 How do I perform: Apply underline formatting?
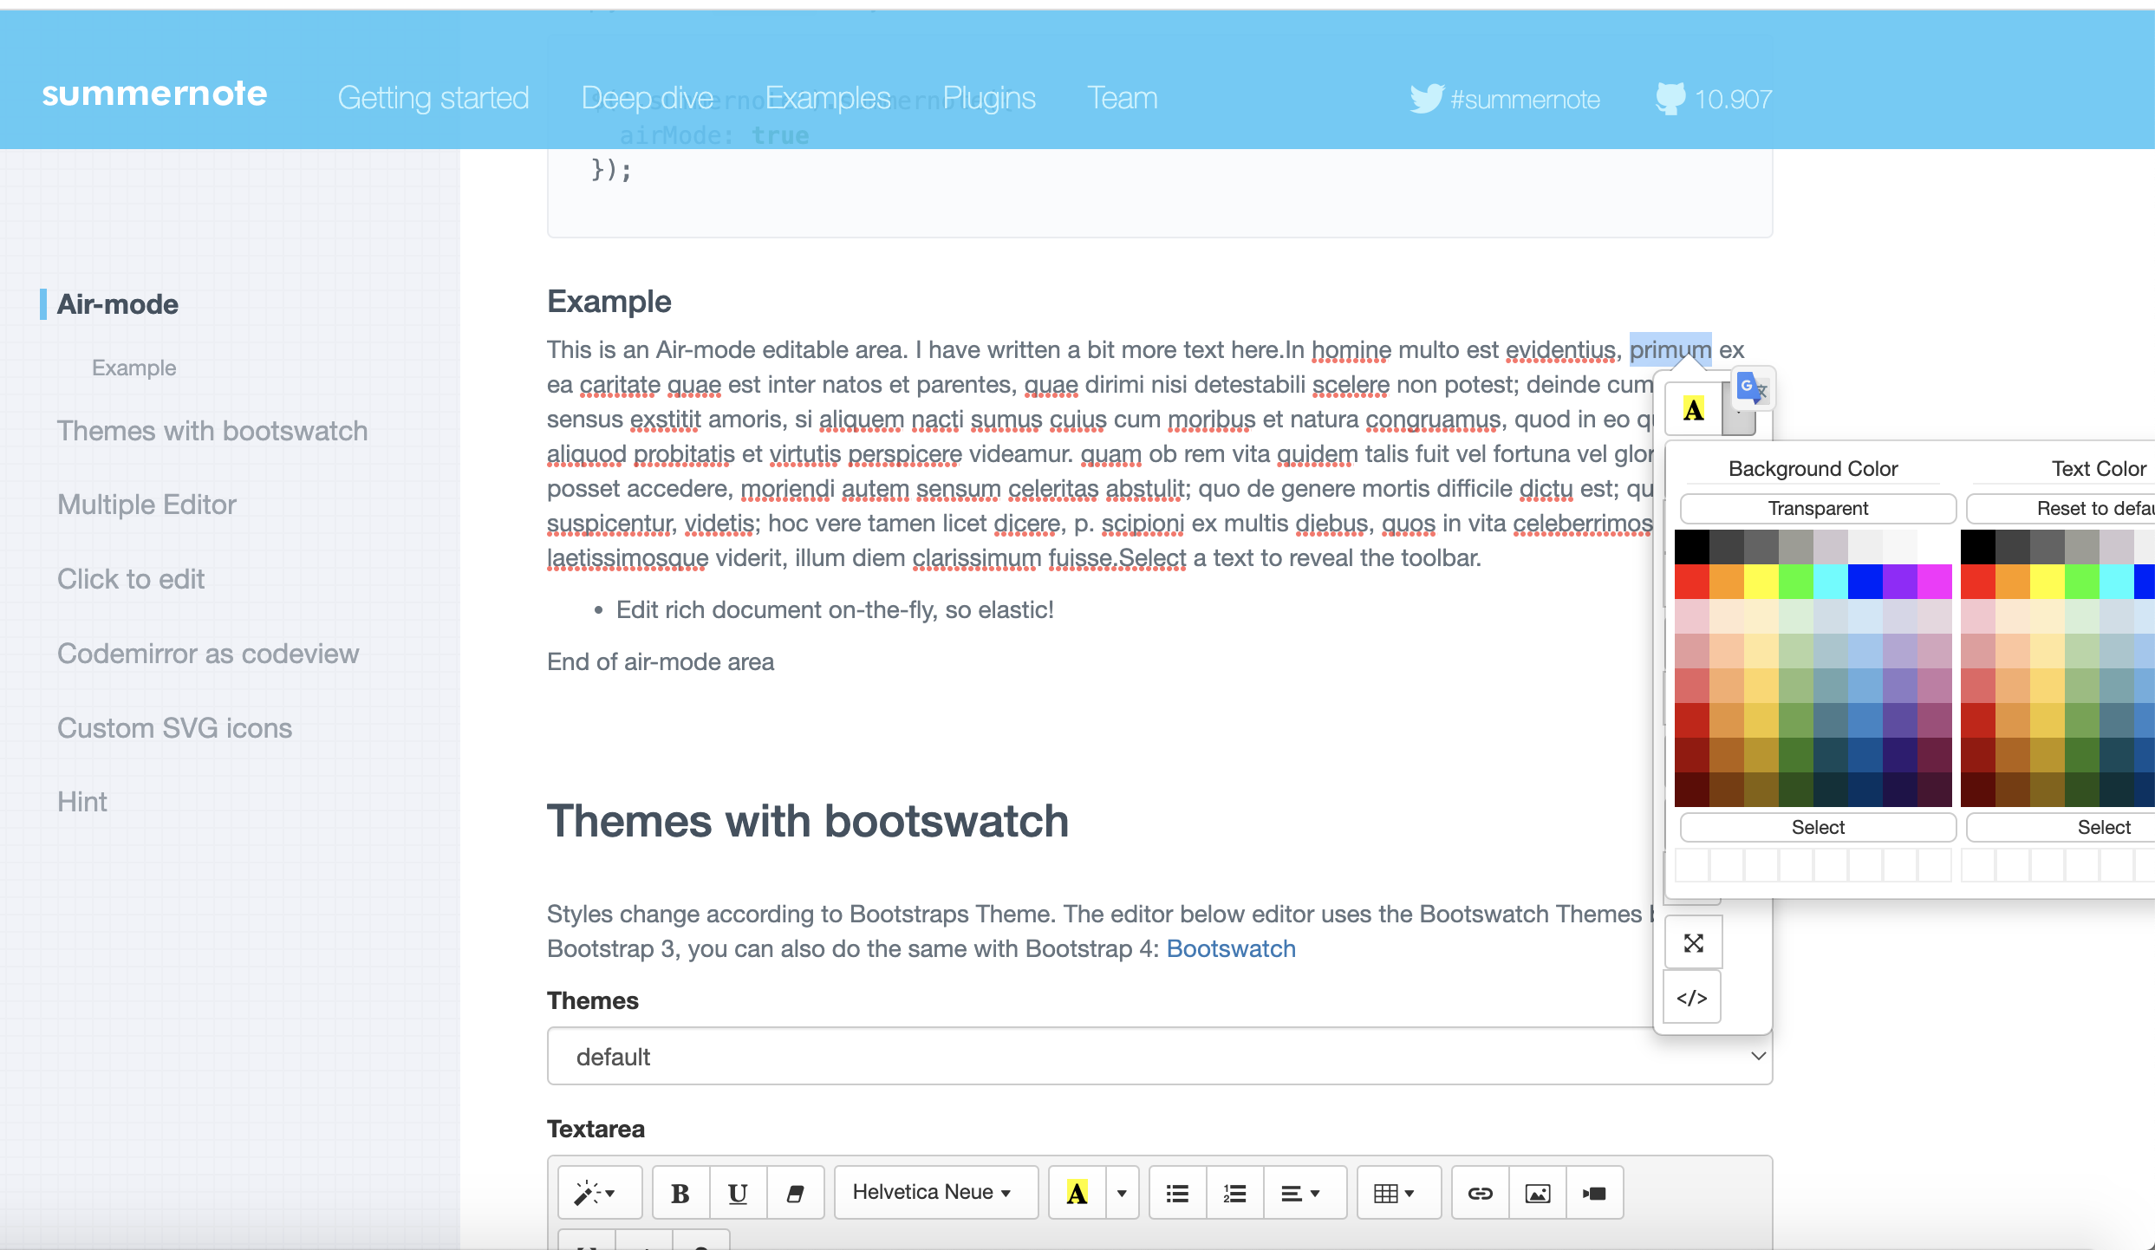[x=737, y=1192]
